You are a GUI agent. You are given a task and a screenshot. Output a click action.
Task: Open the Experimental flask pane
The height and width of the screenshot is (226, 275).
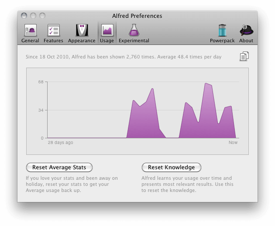[x=134, y=33]
